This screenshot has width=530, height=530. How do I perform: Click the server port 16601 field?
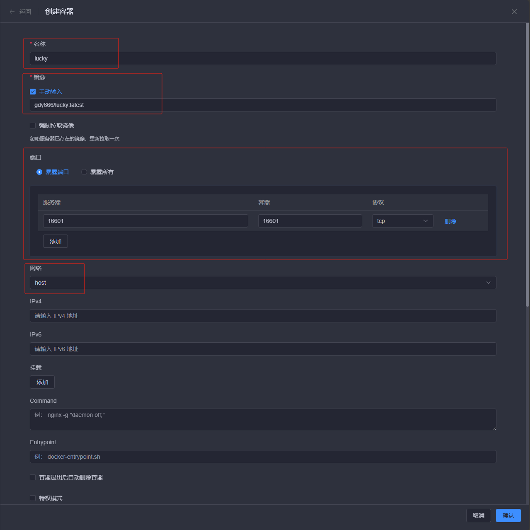point(145,221)
